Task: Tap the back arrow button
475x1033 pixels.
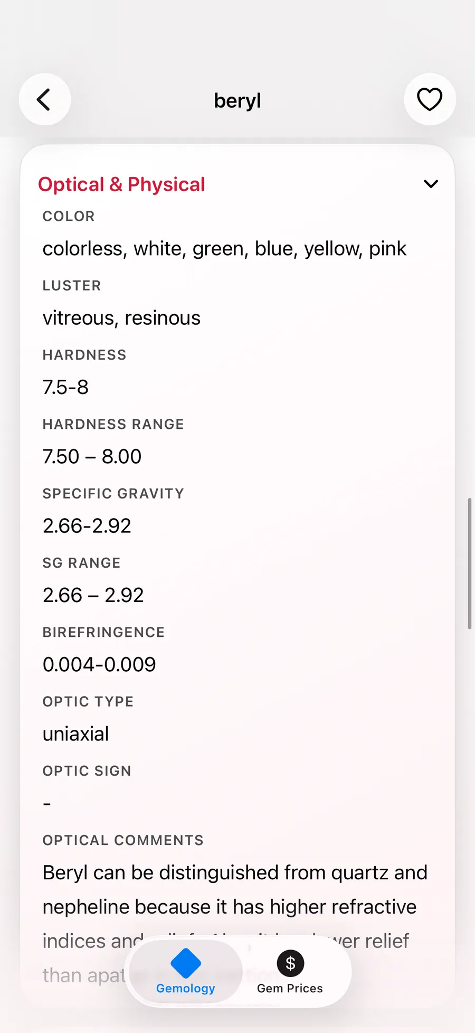Action: 45,99
